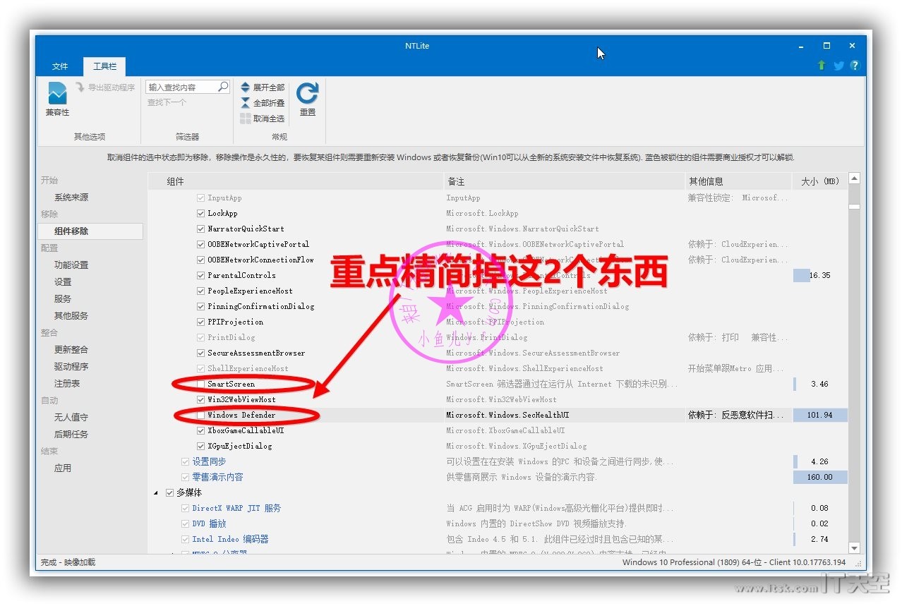The image size is (902, 606).
Task: Open 系统来源 in the sidebar
Action: click(71, 198)
